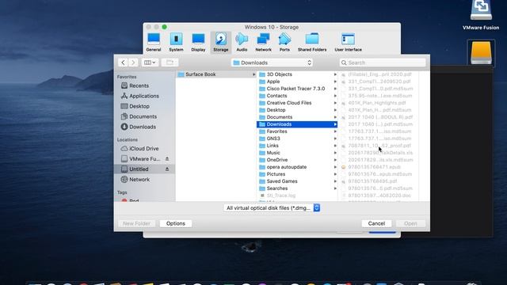Expand Surface Book folder arrow
Screen dimensions: 507x285
pyautogui.click(x=253, y=74)
